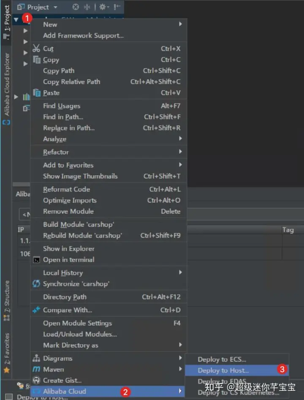Select Optimize Imports menu entry

tap(109, 200)
